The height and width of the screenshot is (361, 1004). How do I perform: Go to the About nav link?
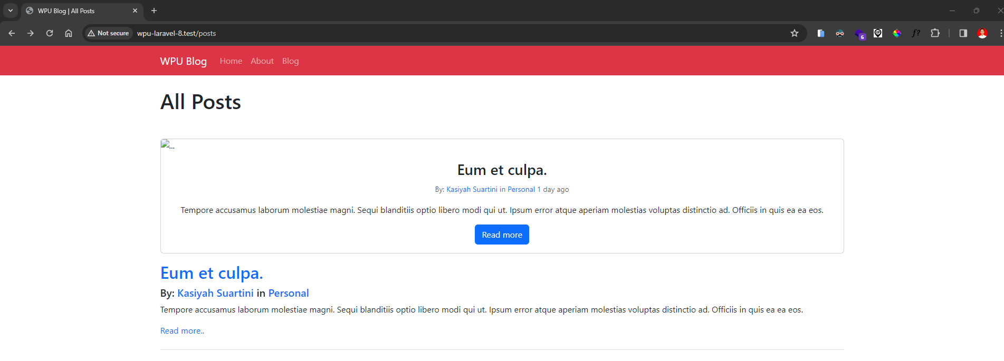click(x=262, y=61)
